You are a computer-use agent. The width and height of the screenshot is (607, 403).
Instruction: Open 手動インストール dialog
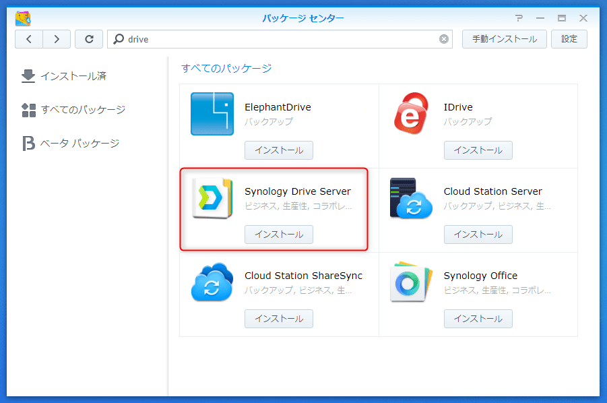coord(505,39)
